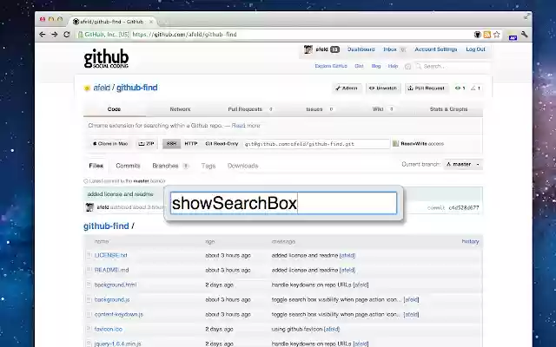Click Log Out
The height and width of the screenshot is (347, 556).
(x=475, y=49)
